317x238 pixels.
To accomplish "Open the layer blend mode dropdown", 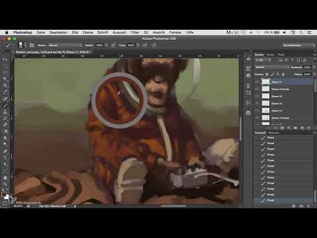I will point(272,67).
